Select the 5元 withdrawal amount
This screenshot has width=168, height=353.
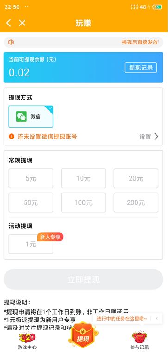point(31,178)
